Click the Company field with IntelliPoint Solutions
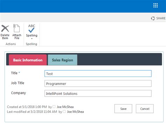 (98, 93)
